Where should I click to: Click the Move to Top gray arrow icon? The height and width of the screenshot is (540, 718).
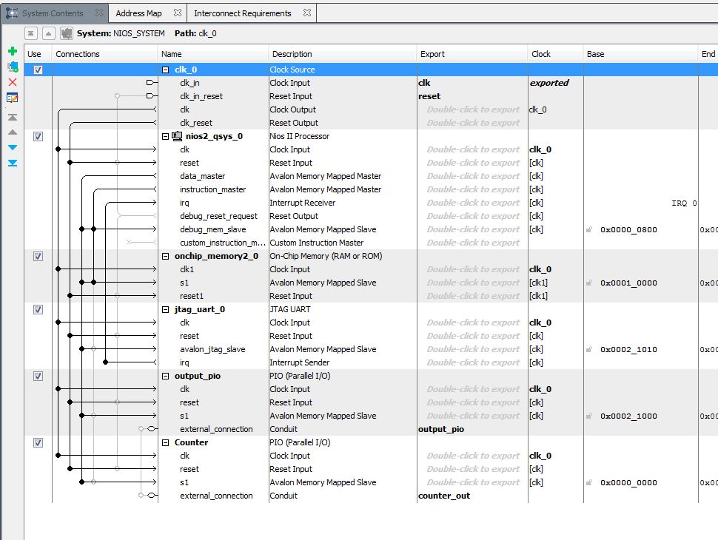pos(12,117)
